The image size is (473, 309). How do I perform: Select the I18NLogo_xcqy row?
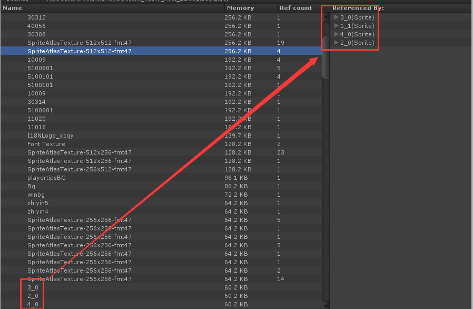click(161, 136)
